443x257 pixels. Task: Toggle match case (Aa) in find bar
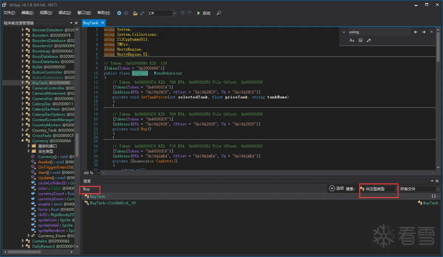[x=352, y=40]
